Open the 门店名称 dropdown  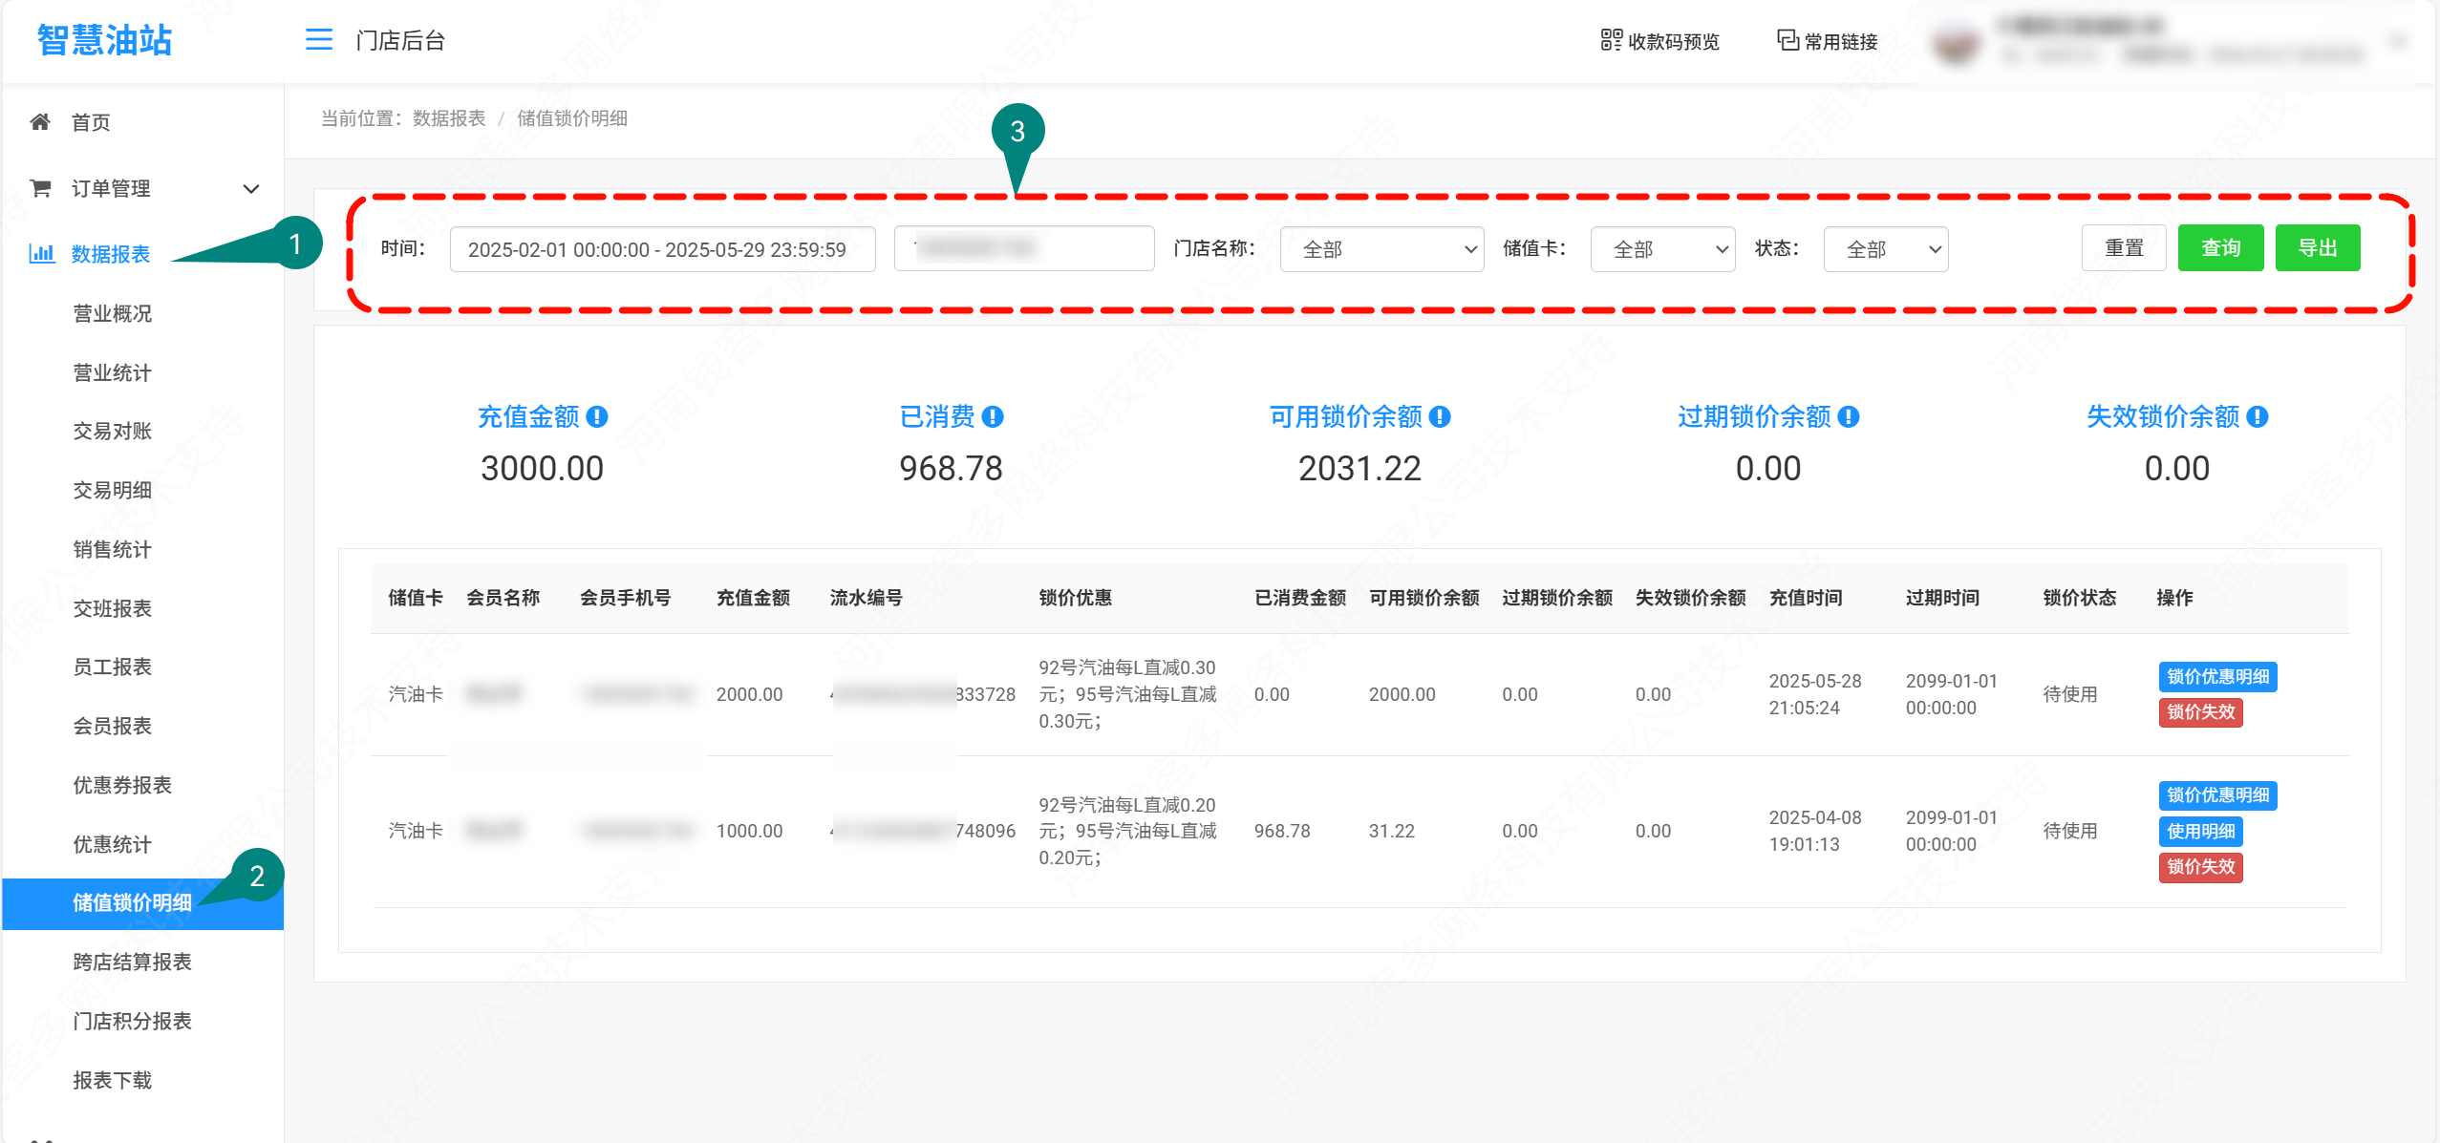click(1381, 249)
